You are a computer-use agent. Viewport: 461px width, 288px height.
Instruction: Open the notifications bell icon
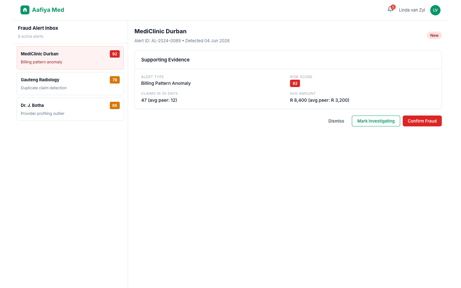tap(391, 9)
